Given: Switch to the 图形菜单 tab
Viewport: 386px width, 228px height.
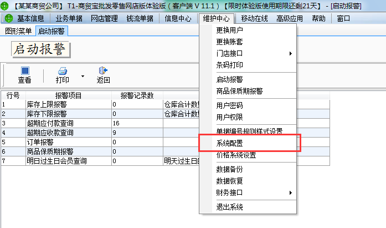Looking at the screenshot, I should (18, 31).
